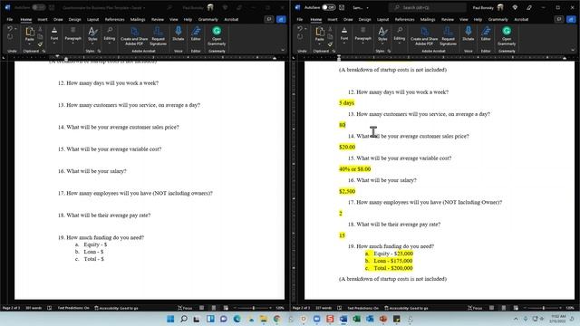
Task: Expand Font group in right window ribbon
Action: coord(344,35)
